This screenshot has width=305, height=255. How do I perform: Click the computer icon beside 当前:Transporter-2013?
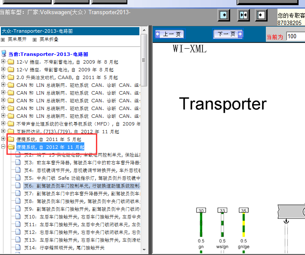[x=4, y=53]
